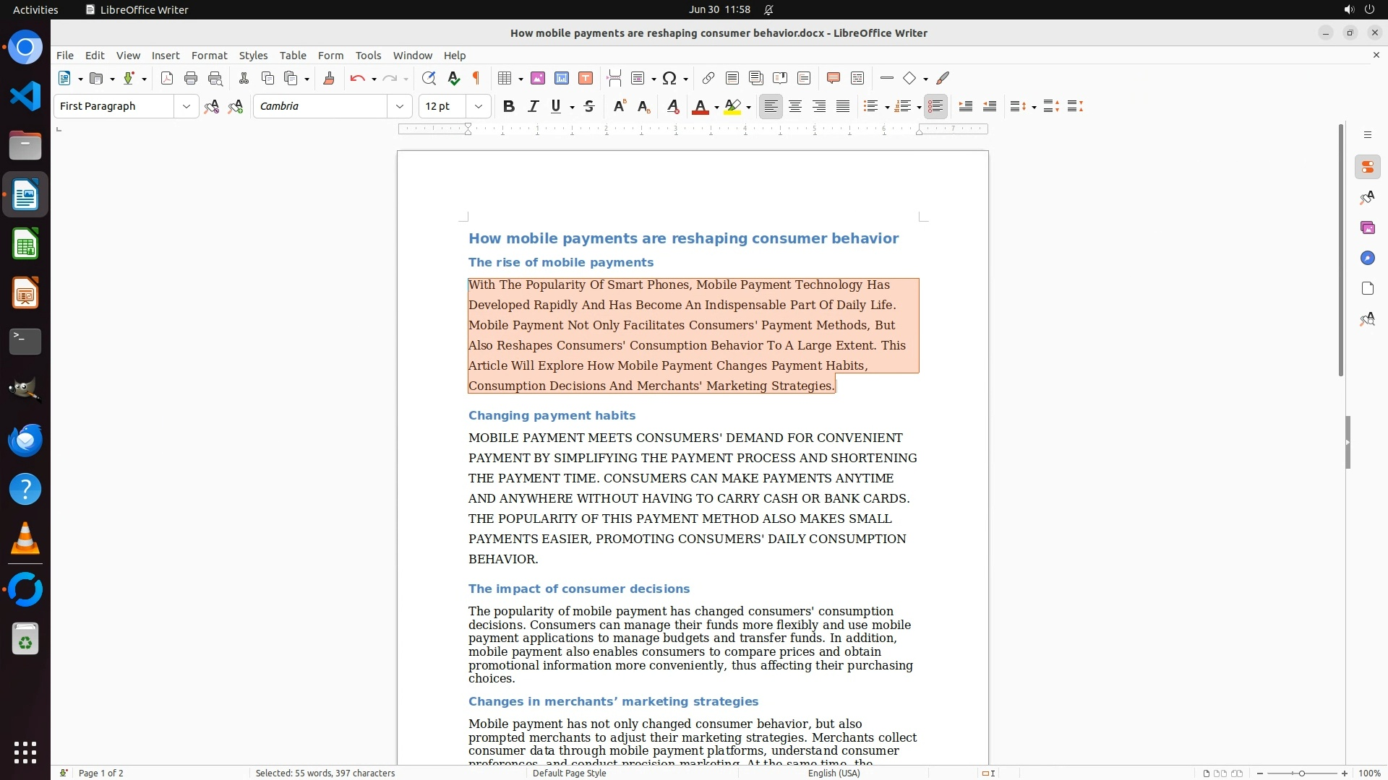Open the font size dropdown
The image size is (1388, 780).
[x=479, y=106]
